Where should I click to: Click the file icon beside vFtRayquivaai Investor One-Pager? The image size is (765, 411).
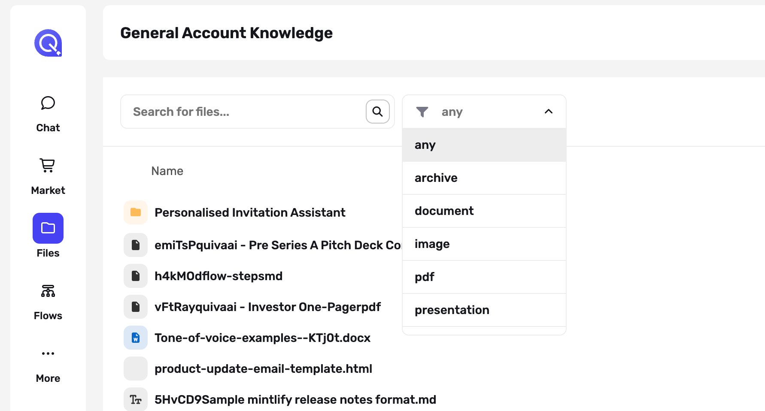[136, 307]
